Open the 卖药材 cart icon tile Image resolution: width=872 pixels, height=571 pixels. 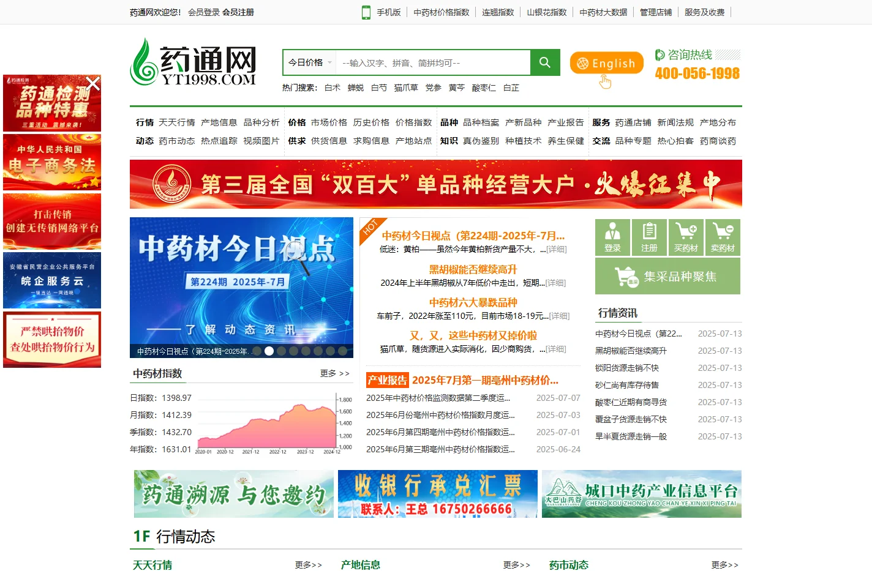(723, 237)
